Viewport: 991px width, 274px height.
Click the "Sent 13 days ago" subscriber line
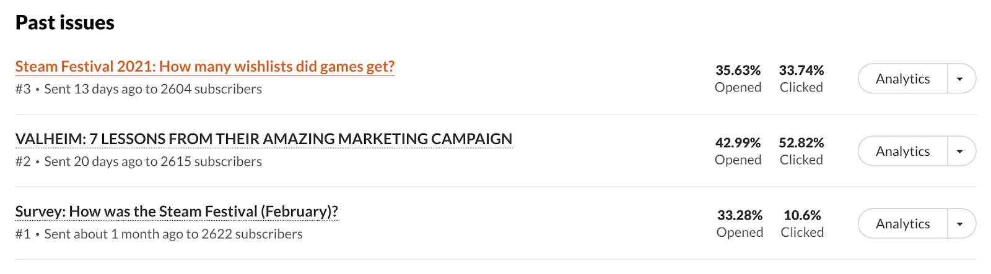tap(152, 89)
